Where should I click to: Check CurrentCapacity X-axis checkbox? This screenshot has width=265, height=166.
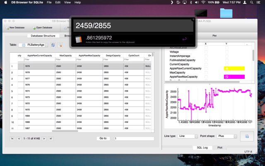pyautogui.click(x=206, y=64)
